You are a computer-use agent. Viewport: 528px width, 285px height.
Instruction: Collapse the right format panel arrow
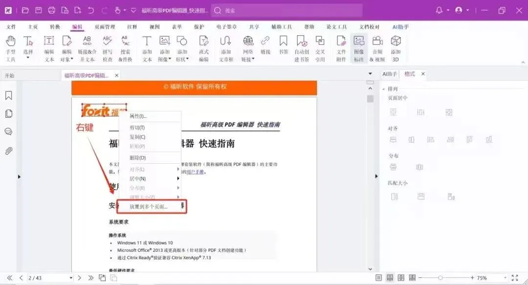(376, 176)
